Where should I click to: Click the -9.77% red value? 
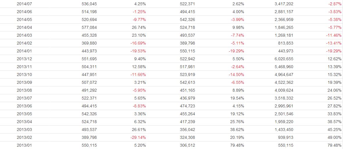[x=139, y=19]
